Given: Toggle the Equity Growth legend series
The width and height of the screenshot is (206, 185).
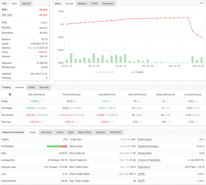Looking at the screenshot, I should (104, 72).
